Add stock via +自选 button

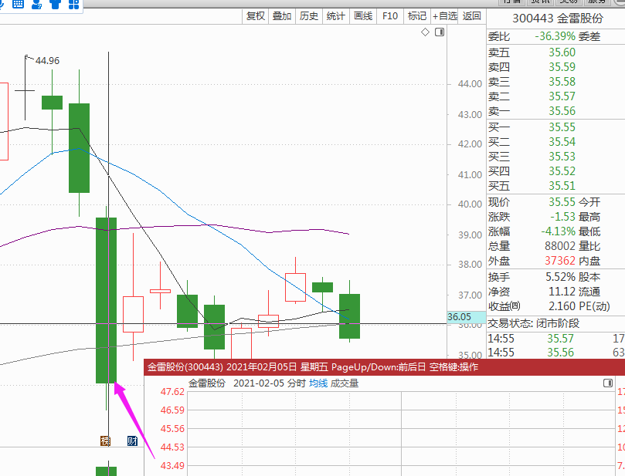point(445,16)
